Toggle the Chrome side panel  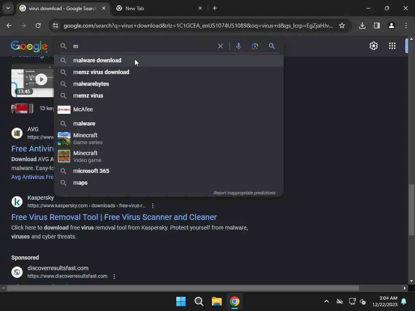click(x=377, y=26)
